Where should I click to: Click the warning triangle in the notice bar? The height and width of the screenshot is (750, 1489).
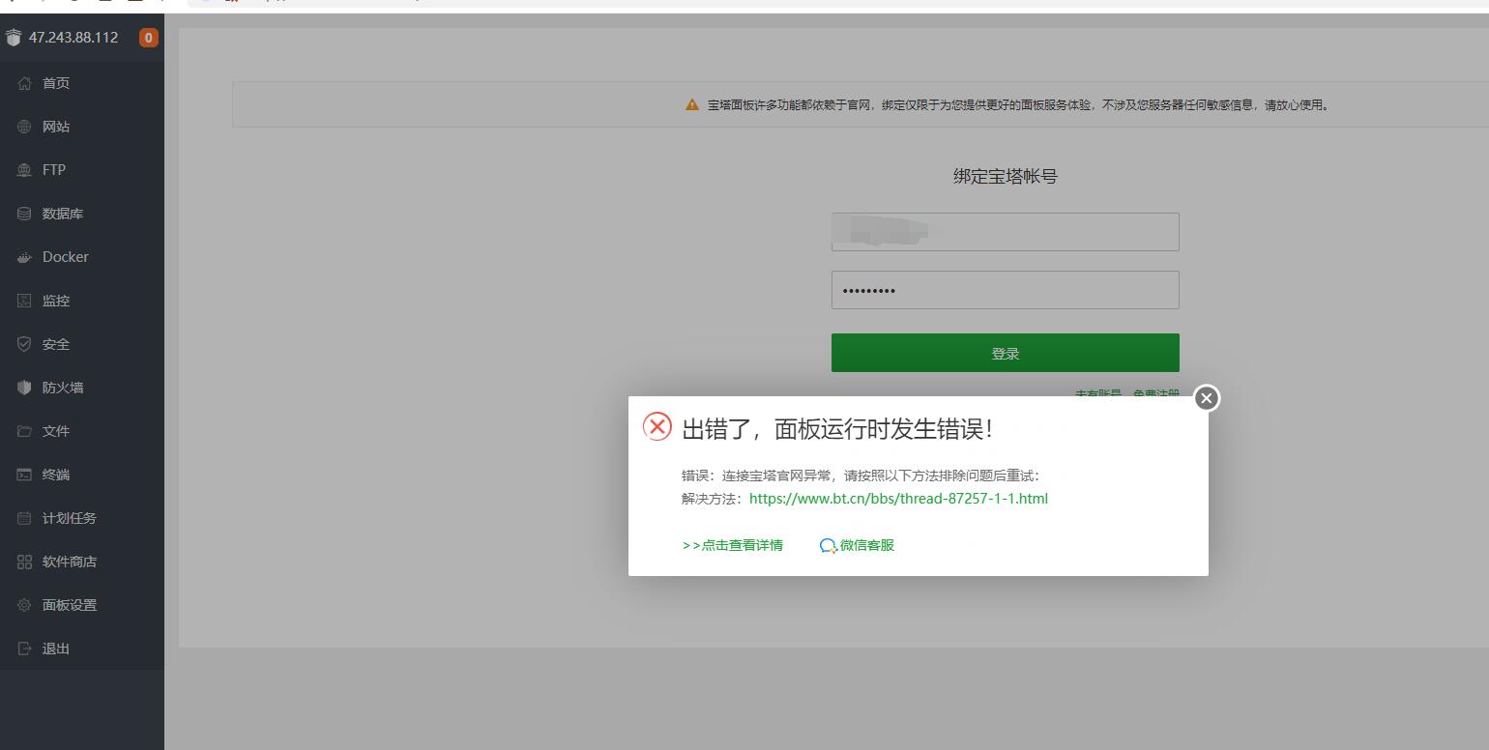692,104
